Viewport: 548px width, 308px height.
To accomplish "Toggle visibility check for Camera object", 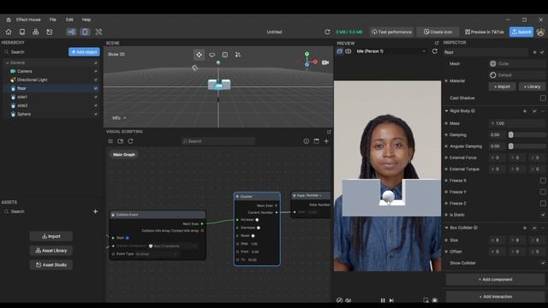I will pos(95,71).
